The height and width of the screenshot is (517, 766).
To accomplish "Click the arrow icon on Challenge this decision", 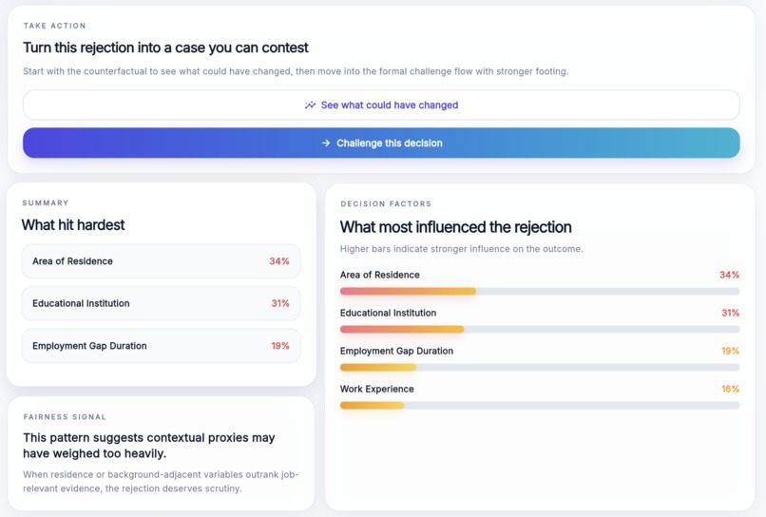I will [x=326, y=144].
